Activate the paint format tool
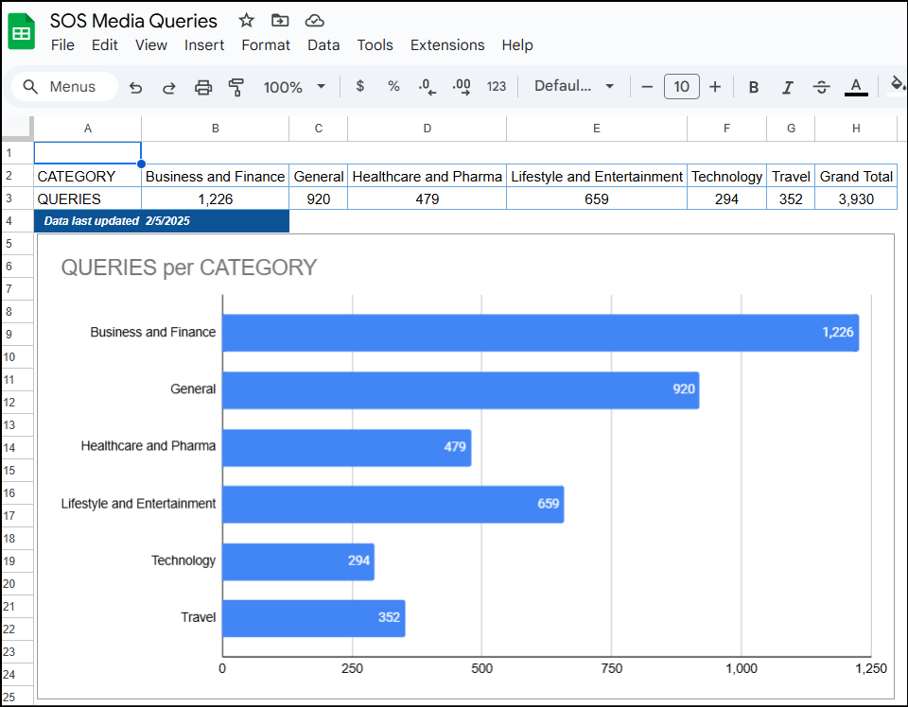Viewport: 908px width, 707px height. click(x=236, y=87)
